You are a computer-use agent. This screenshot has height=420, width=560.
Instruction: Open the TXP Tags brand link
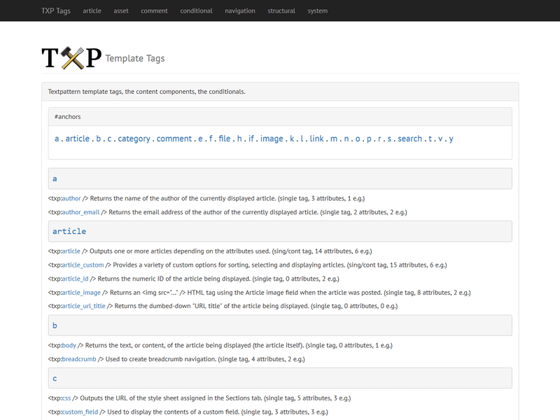point(56,10)
